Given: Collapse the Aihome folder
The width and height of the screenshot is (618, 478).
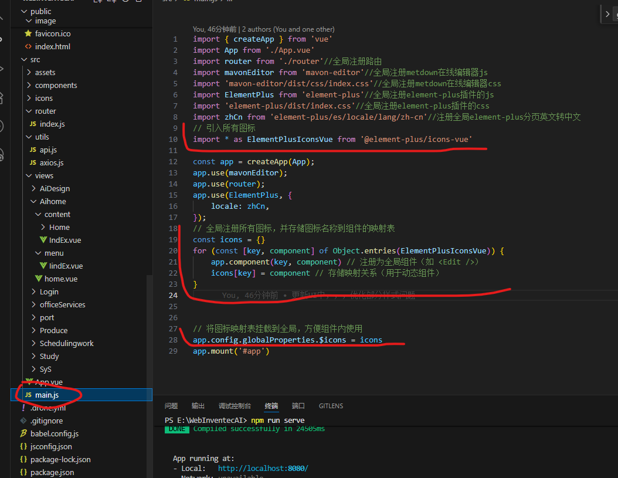Looking at the screenshot, I should point(33,202).
